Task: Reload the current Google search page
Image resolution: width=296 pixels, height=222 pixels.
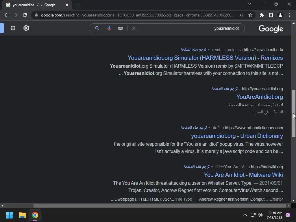Action: (25, 15)
